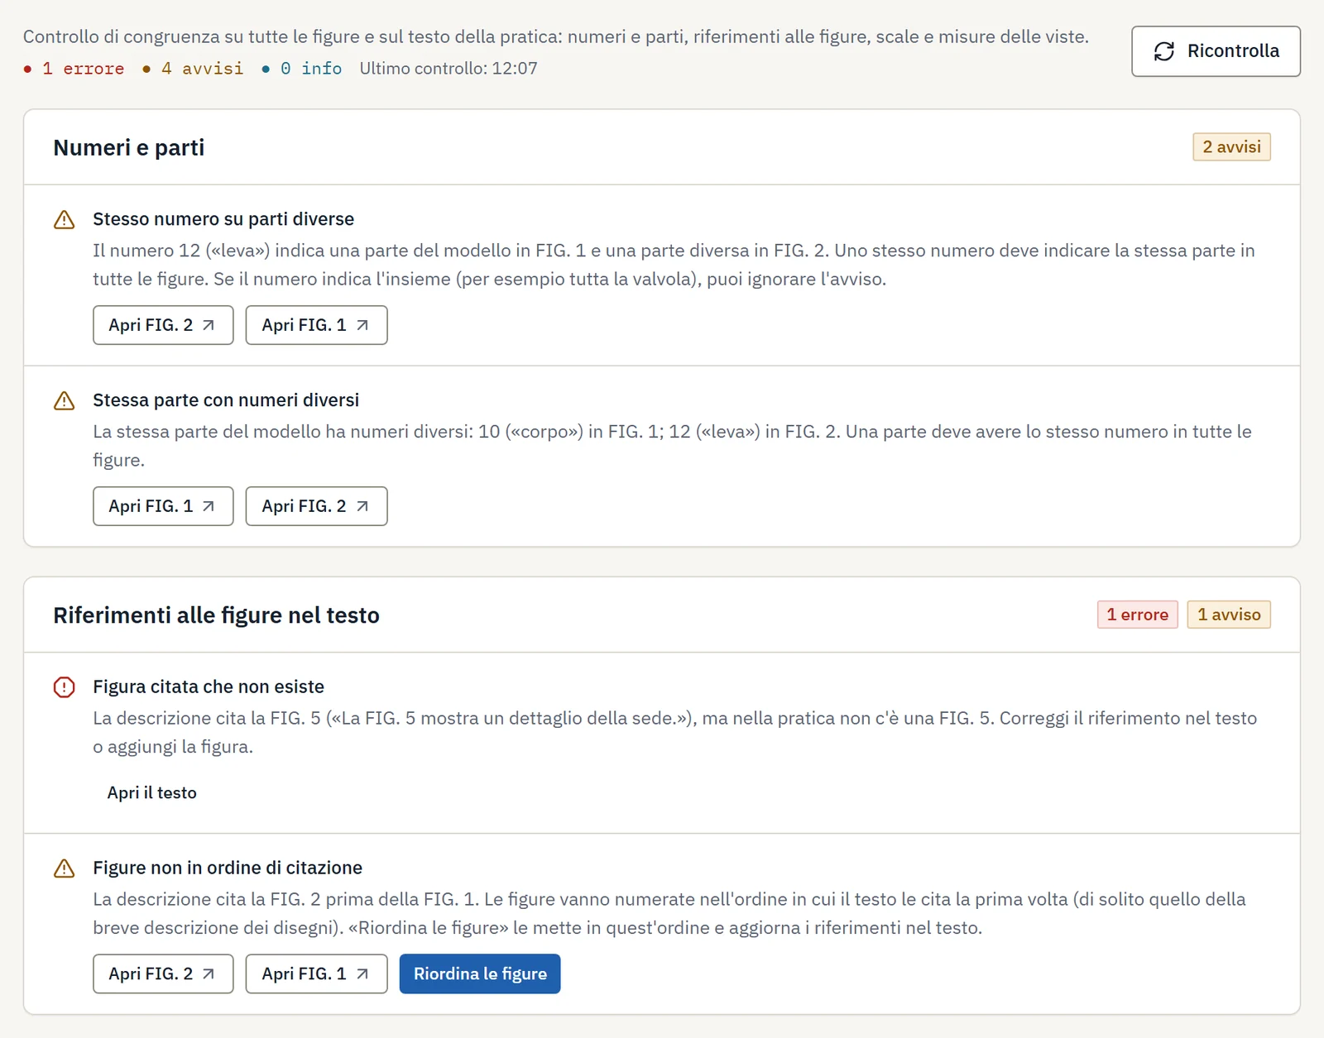Click warning icon beside 'Figure non in ordine di citazione'
1324x1038 pixels.
tap(64, 868)
